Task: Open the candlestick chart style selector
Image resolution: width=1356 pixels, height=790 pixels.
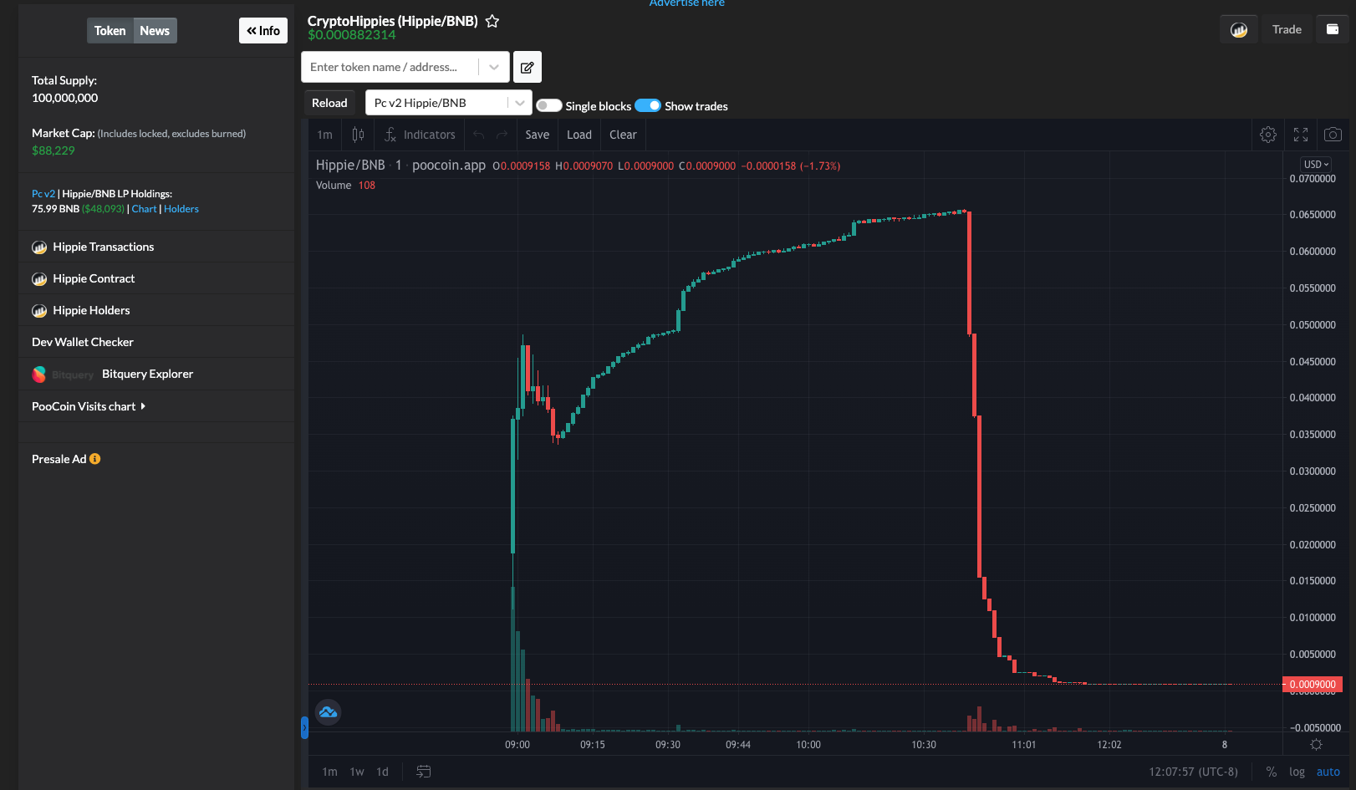Action: point(358,135)
